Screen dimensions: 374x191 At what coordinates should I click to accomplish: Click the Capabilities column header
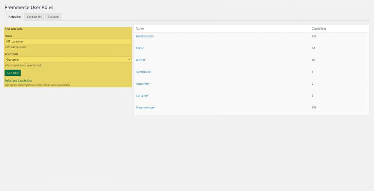click(x=319, y=29)
